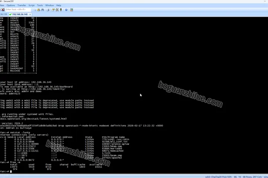Click the 'free -m' command text
Image resolution: width=268 pixels, height=178 pixels.
(15, 162)
